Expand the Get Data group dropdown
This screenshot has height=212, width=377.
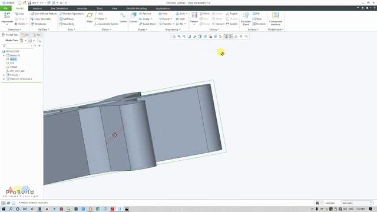tap(44, 29)
